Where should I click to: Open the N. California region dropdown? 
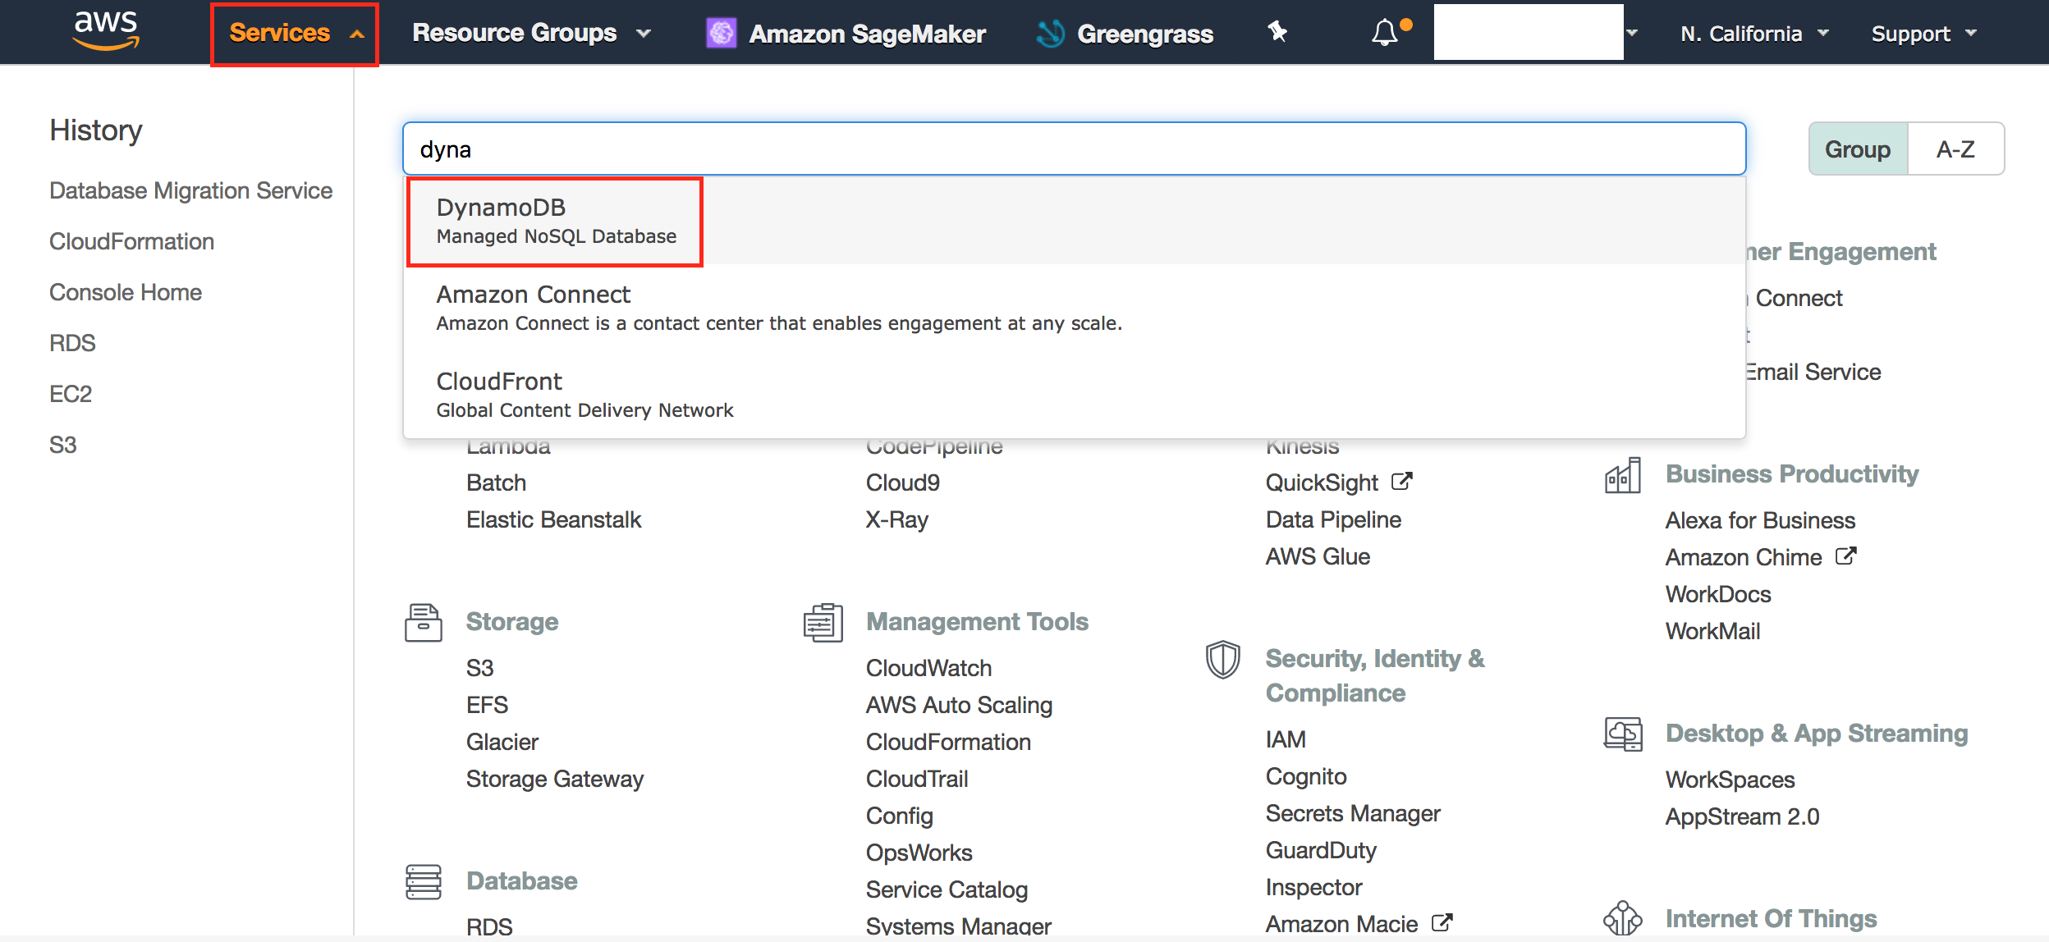click(1754, 34)
